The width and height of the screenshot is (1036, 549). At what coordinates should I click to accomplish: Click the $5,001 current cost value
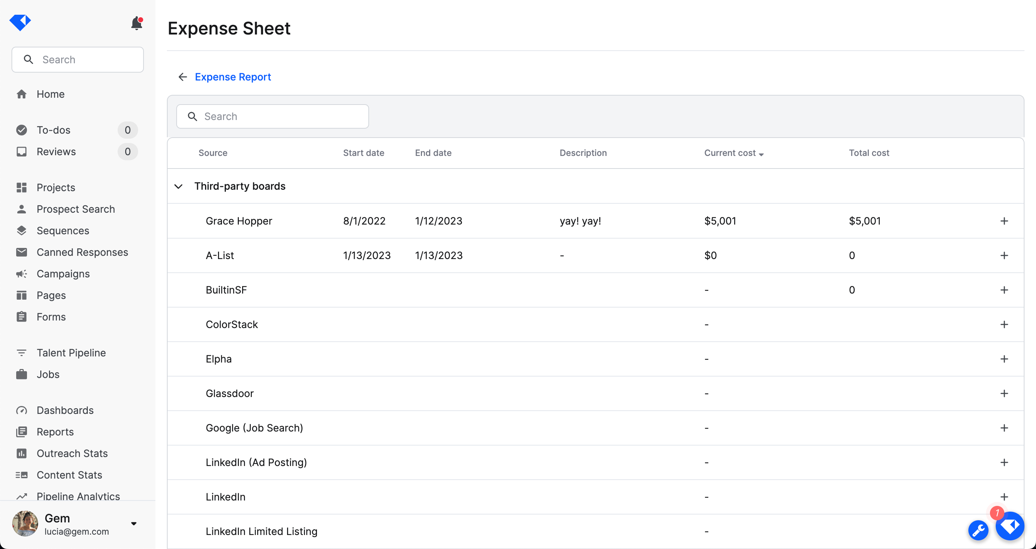[x=720, y=221]
